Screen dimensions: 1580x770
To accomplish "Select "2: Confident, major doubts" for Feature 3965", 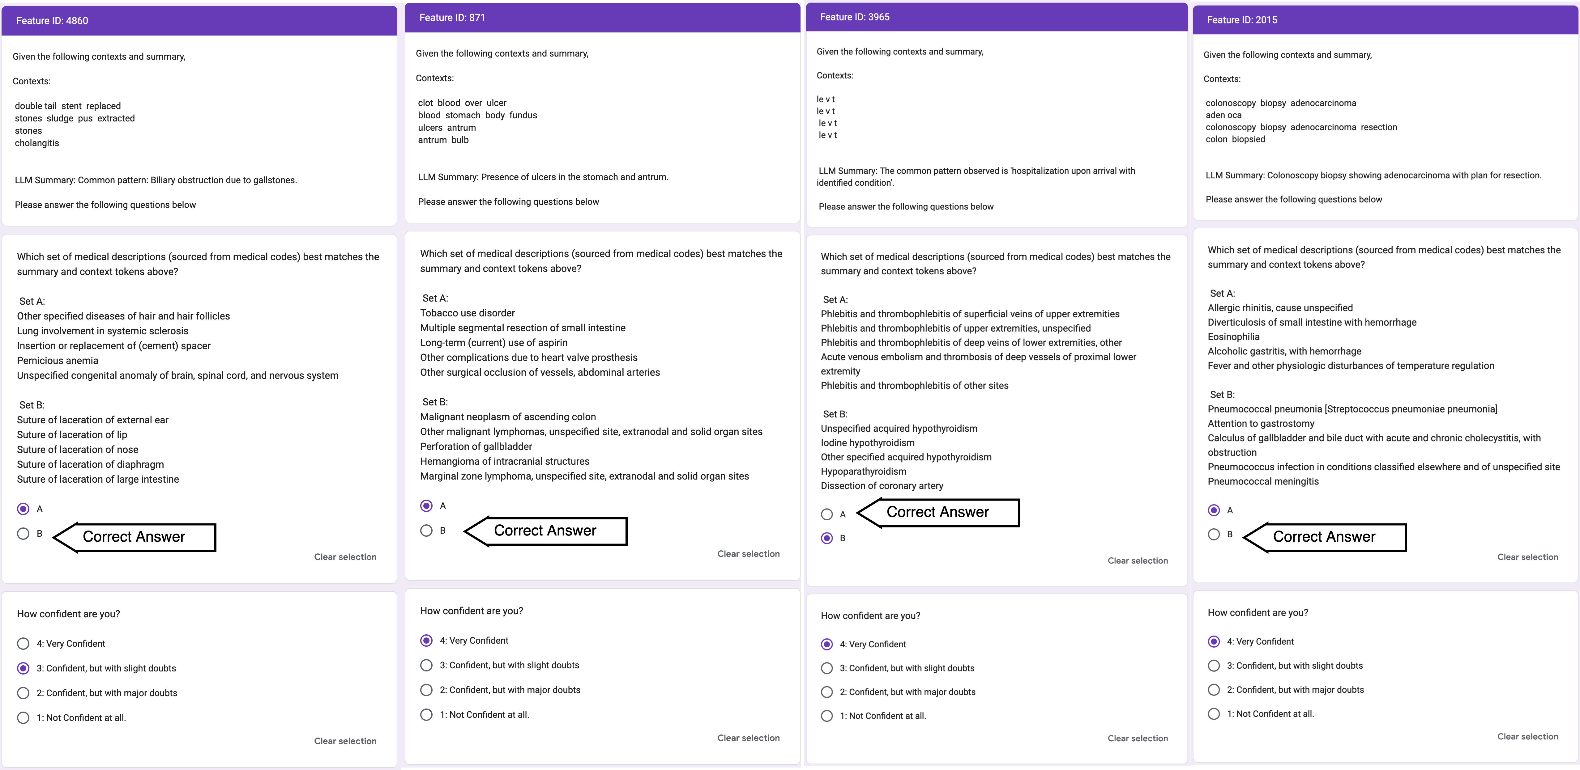I will 827,692.
